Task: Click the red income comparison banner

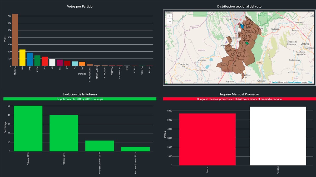Action: [x=239, y=99]
